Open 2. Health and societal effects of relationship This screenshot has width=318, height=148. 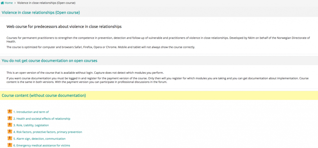click(42, 119)
